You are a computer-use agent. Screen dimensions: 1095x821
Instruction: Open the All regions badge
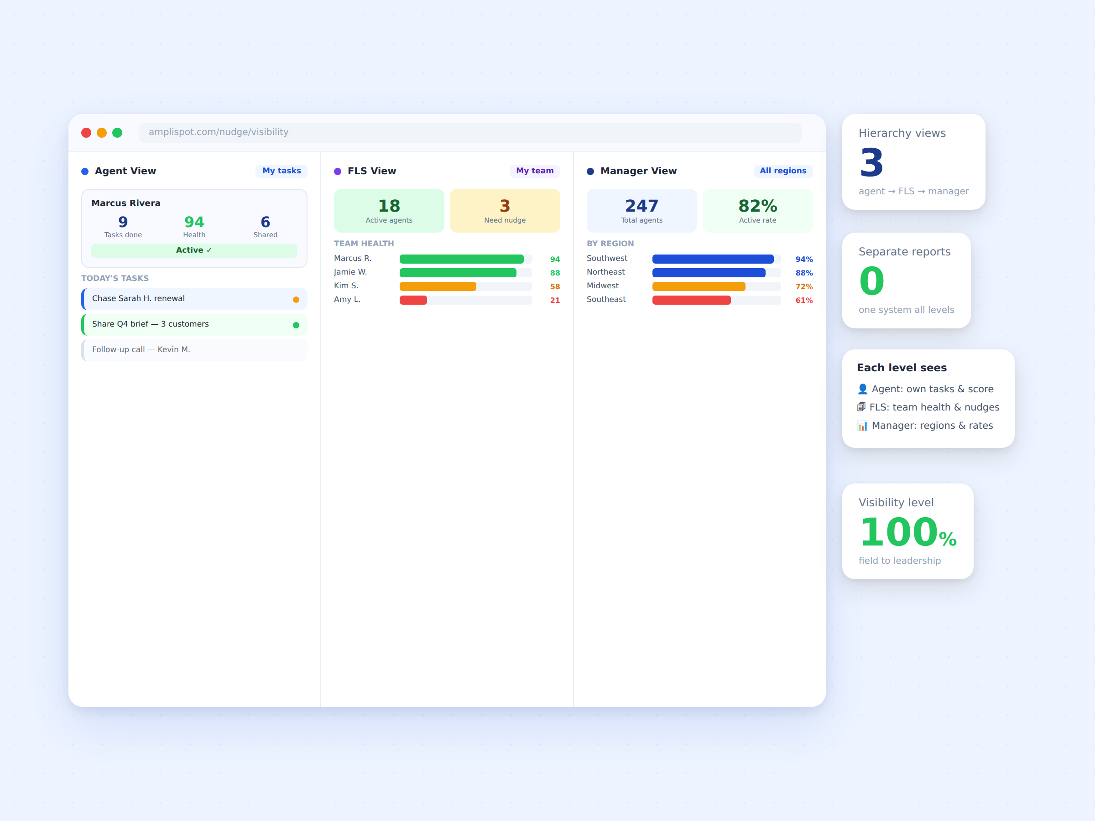pos(782,171)
